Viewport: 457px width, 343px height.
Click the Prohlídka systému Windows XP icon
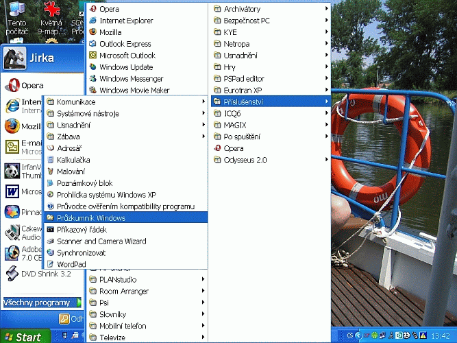[x=51, y=194]
